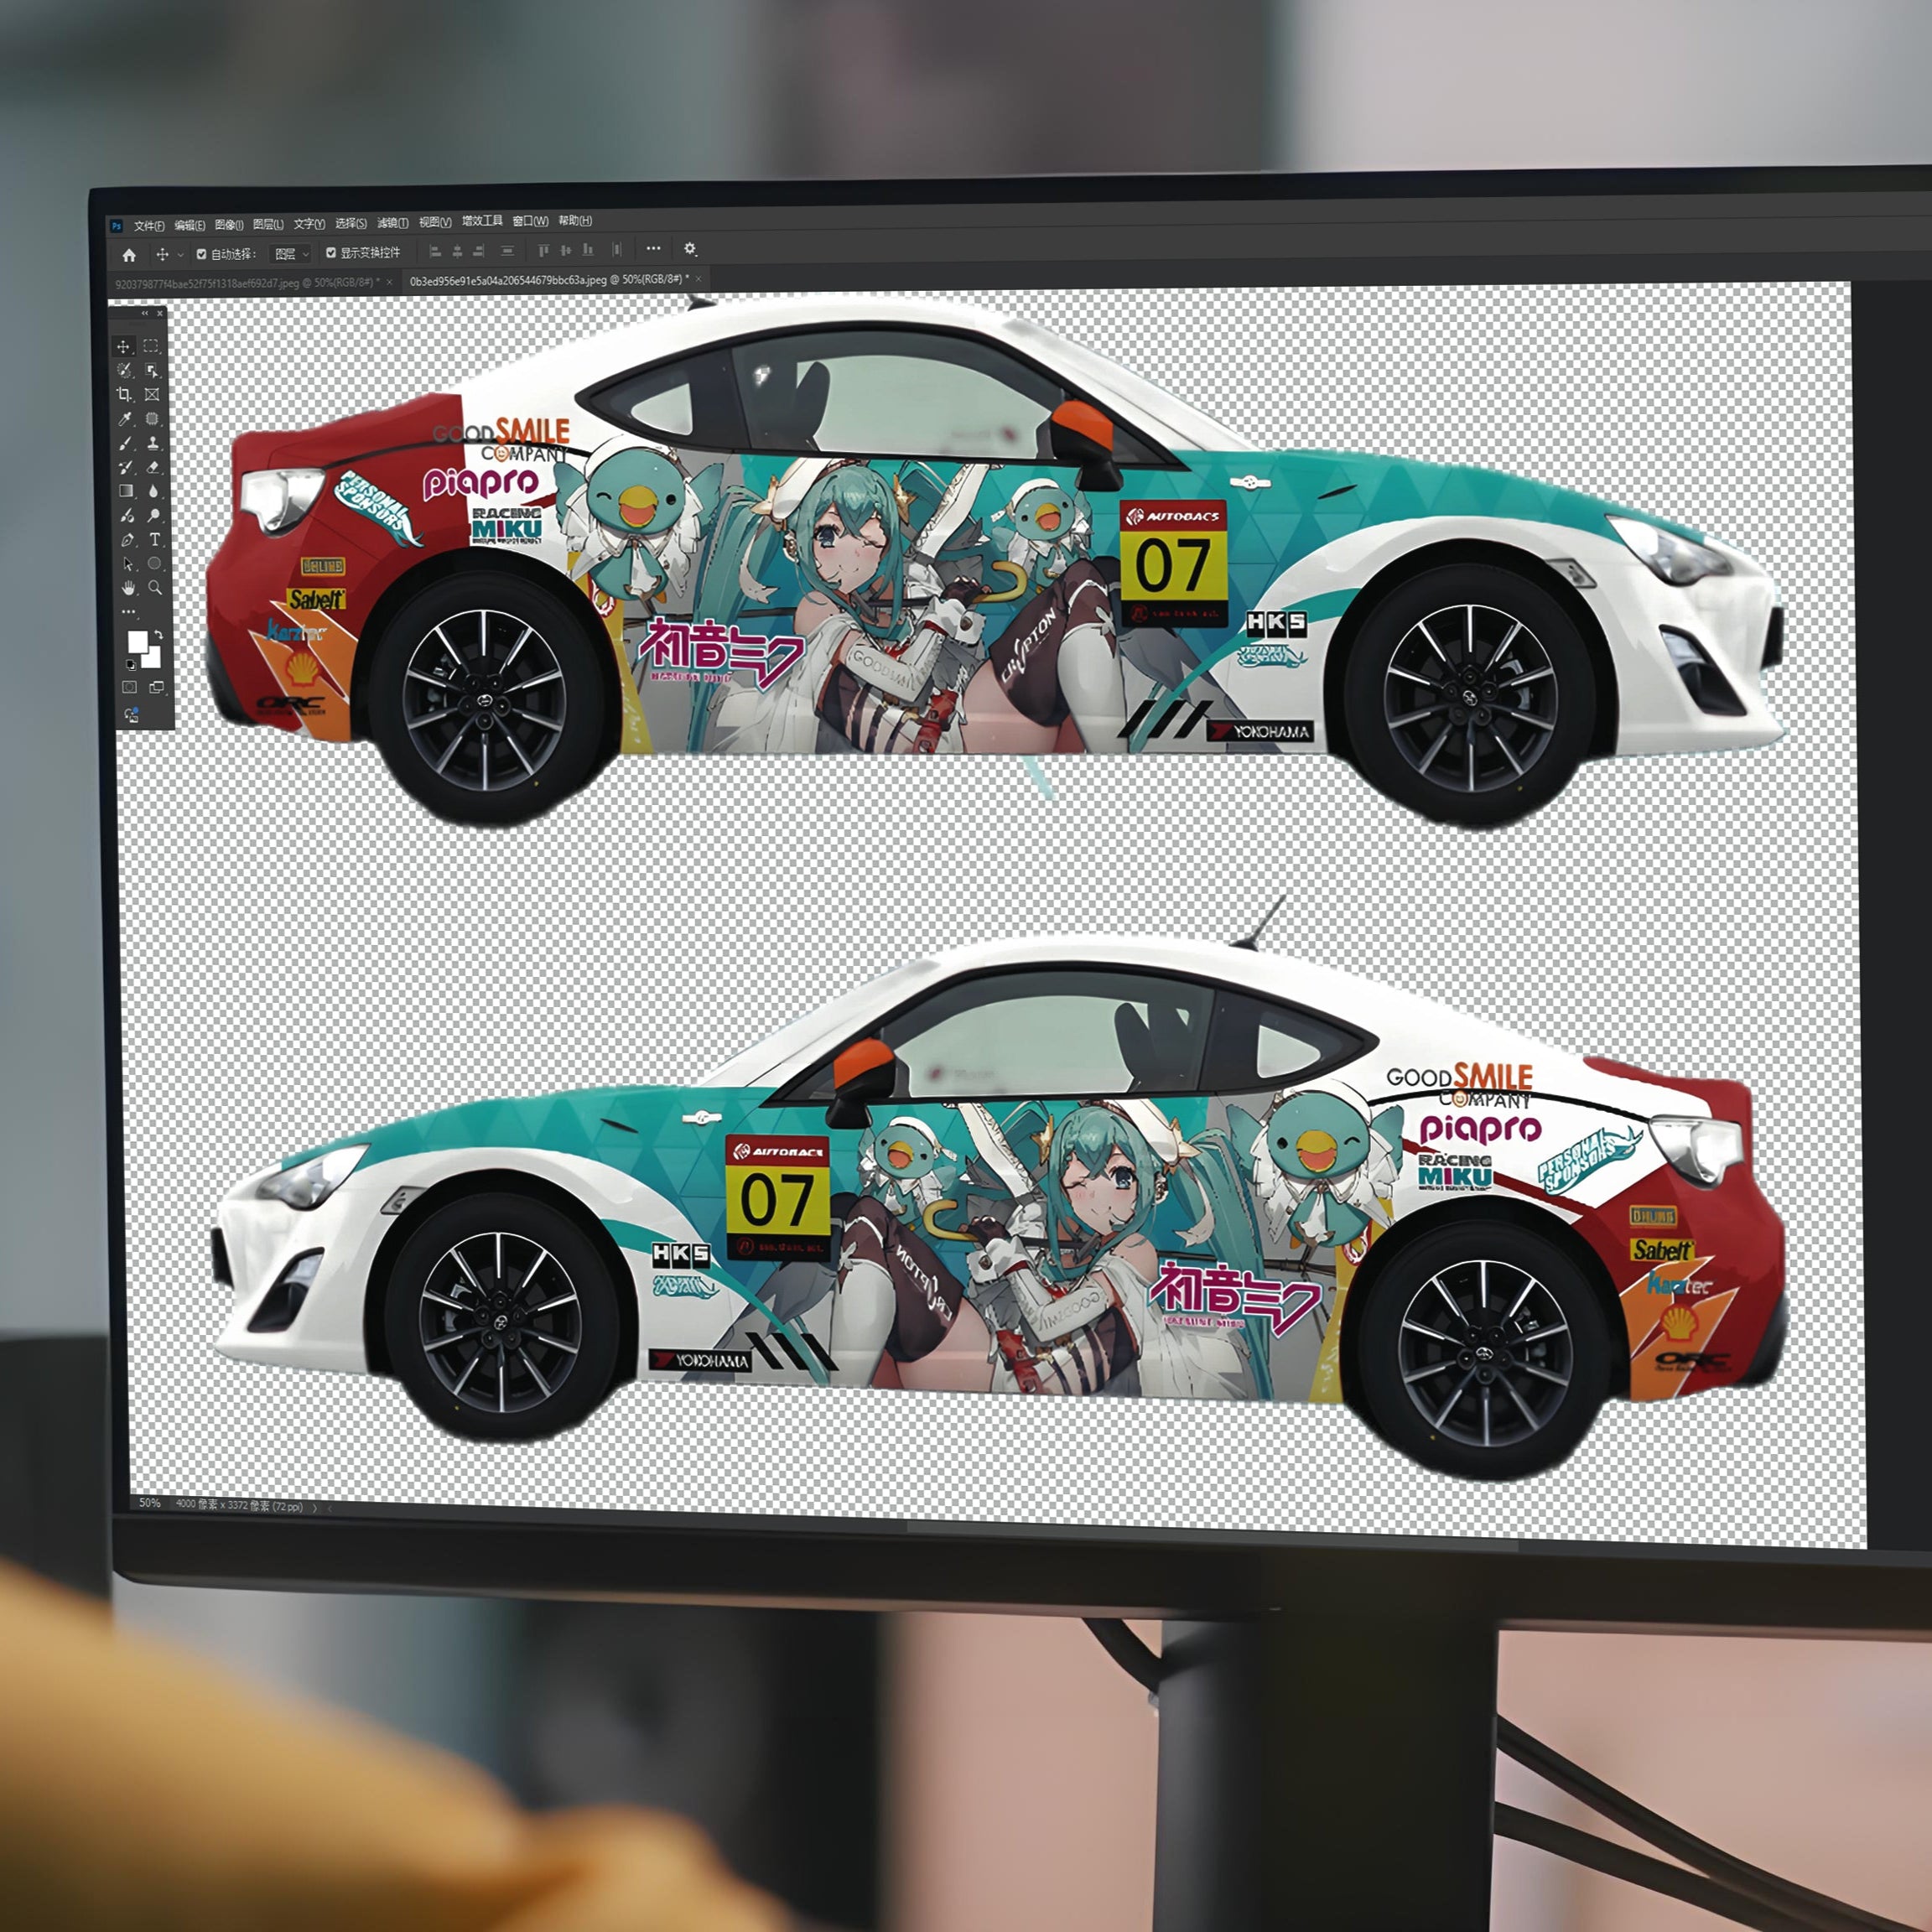Open the 选择(S) menu
The height and width of the screenshot is (1932, 1932).
351,223
